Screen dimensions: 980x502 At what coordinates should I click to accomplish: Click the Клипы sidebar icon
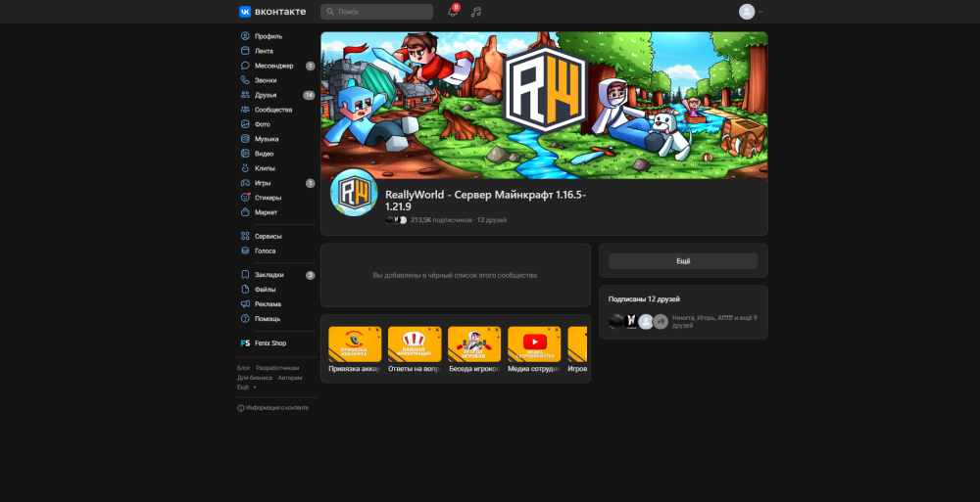click(x=245, y=168)
